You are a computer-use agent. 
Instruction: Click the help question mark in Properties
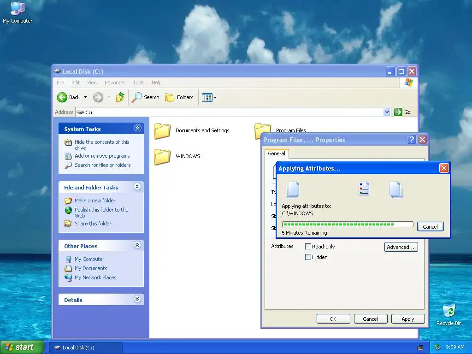412,139
